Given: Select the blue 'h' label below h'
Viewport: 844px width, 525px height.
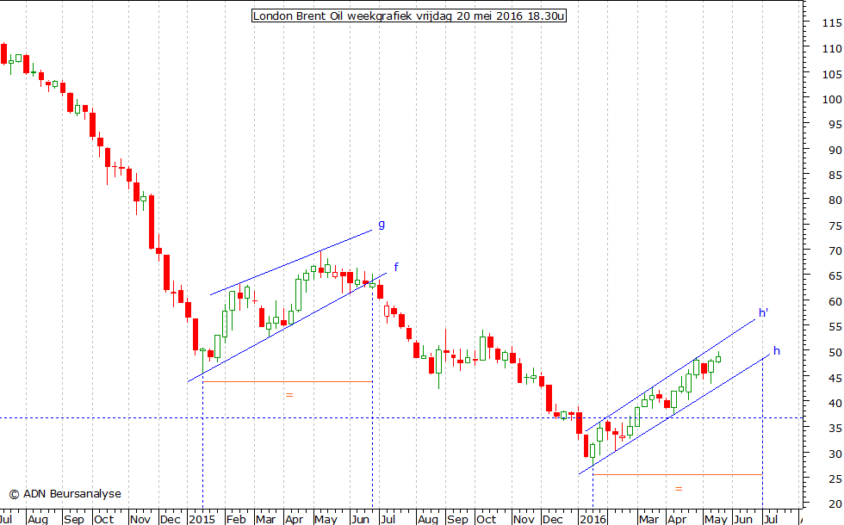Looking at the screenshot, I should click(777, 351).
